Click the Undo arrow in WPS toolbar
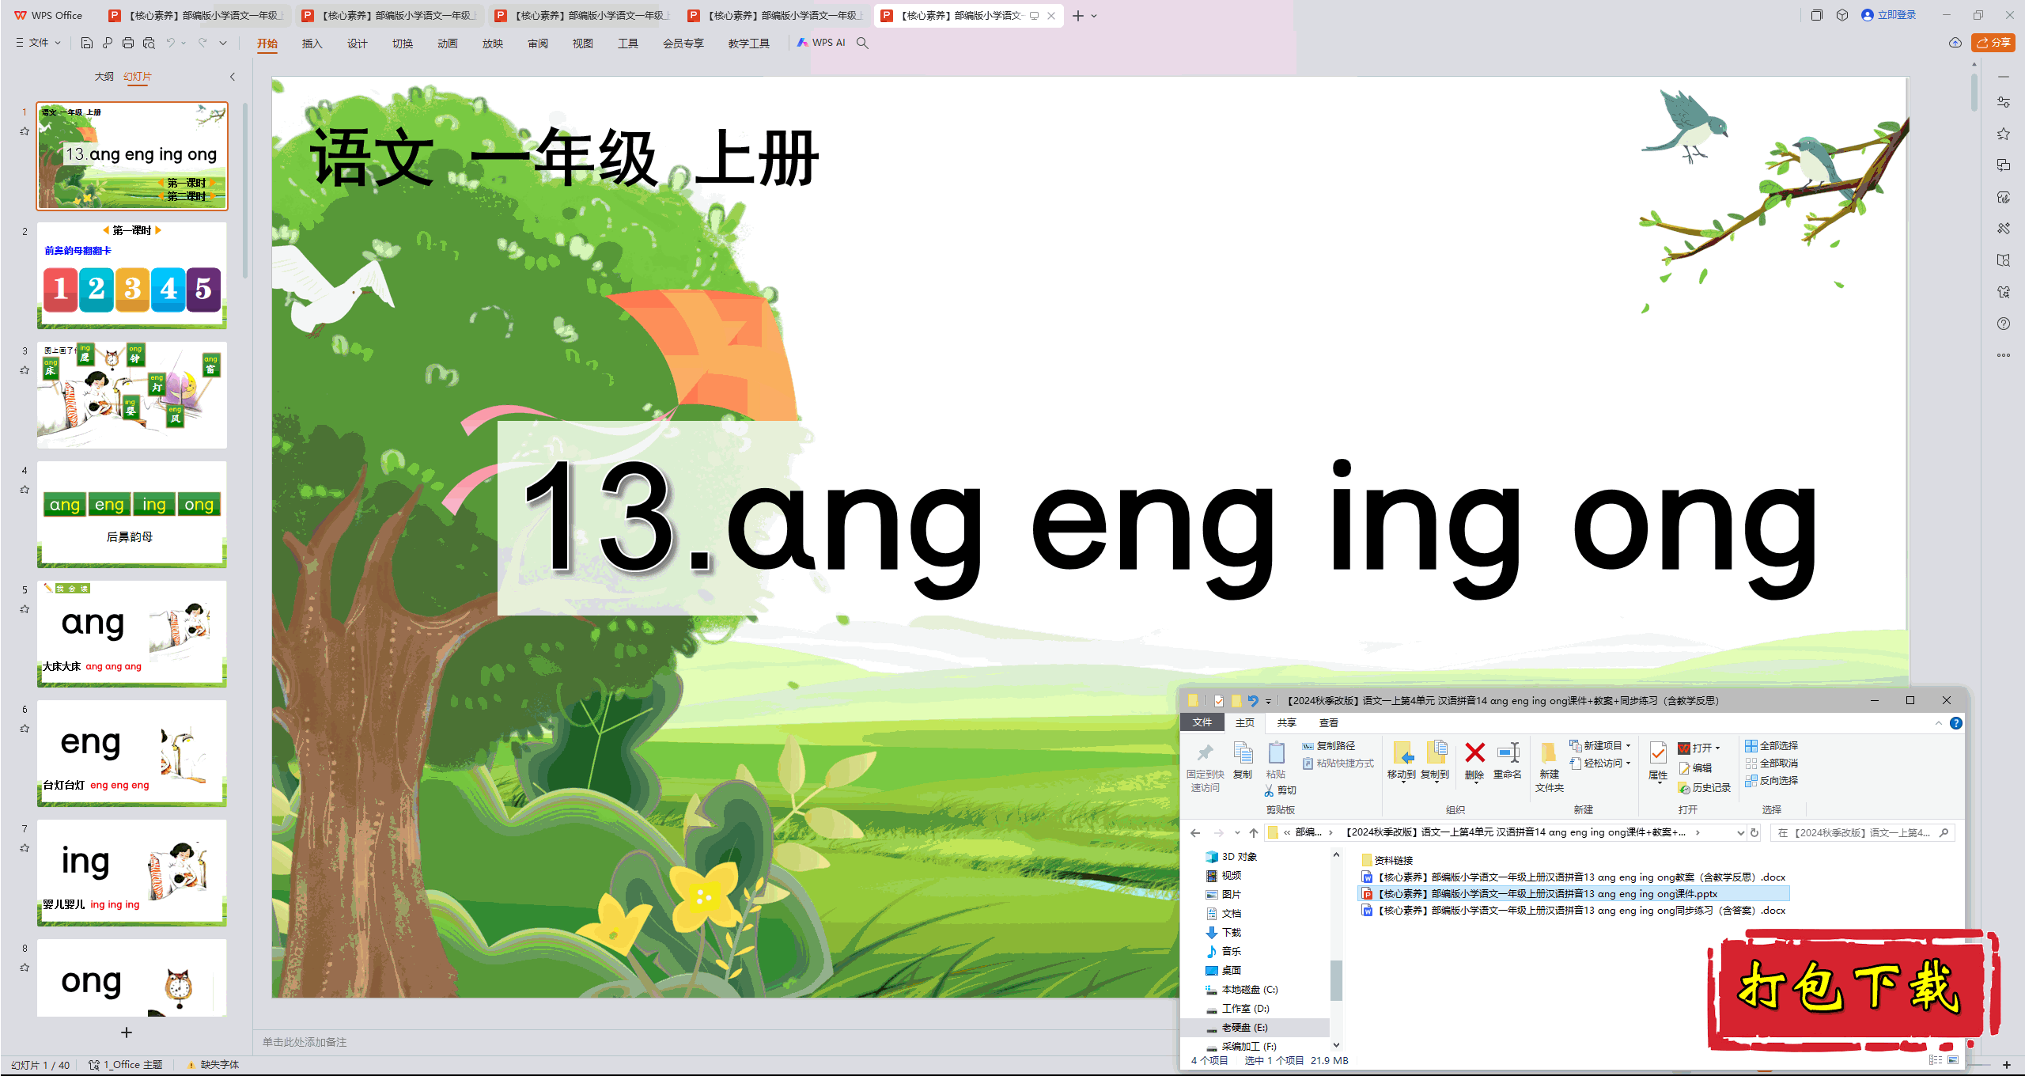The width and height of the screenshot is (2025, 1076). [x=170, y=43]
